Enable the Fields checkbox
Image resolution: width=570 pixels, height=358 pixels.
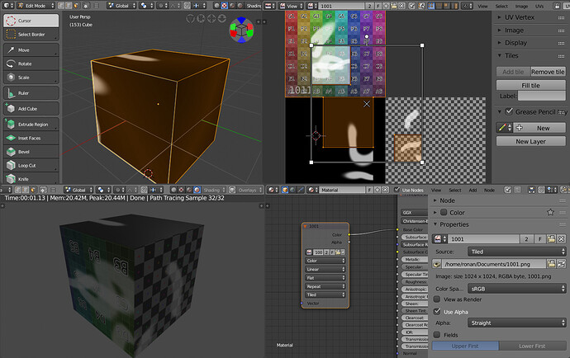[437, 335]
